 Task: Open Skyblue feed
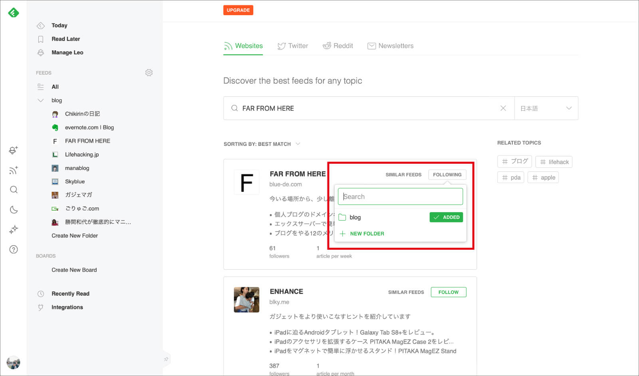(x=75, y=181)
